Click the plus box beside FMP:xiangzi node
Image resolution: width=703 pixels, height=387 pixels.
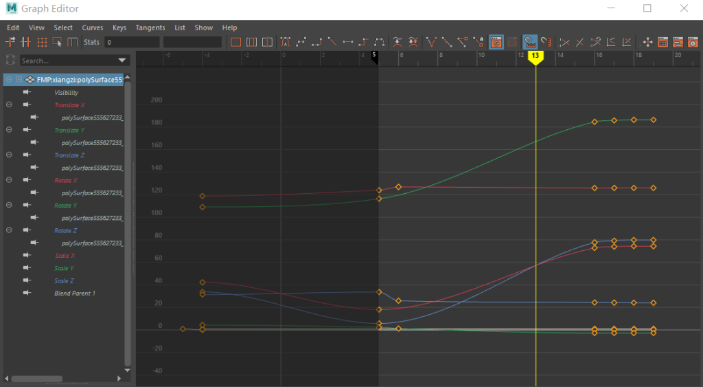pos(19,80)
